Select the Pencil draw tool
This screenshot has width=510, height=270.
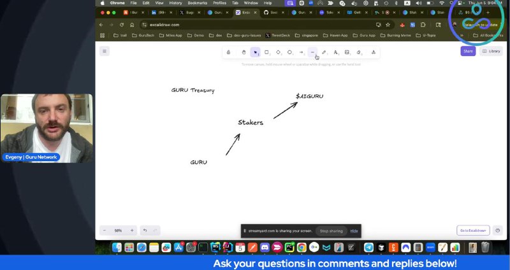click(x=324, y=52)
